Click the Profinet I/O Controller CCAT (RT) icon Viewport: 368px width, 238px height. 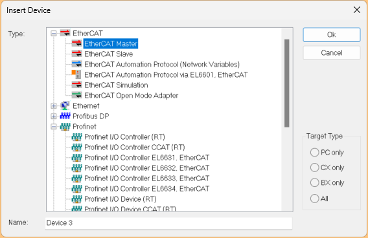pos(76,147)
